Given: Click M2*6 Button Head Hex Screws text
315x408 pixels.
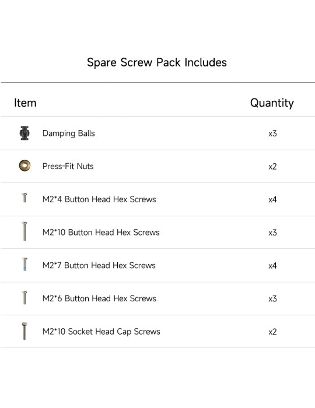Looking at the screenshot, I should point(99,298).
